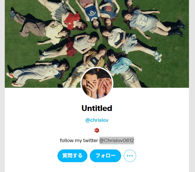
Task: Click the red hexagon badge icon
Action: pos(97,130)
